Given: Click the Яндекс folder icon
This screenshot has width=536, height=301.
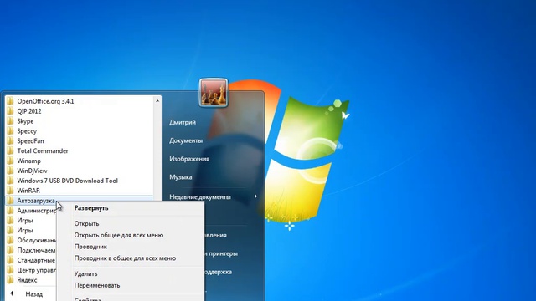Looking at the screenshot, I should coord(10,280).
